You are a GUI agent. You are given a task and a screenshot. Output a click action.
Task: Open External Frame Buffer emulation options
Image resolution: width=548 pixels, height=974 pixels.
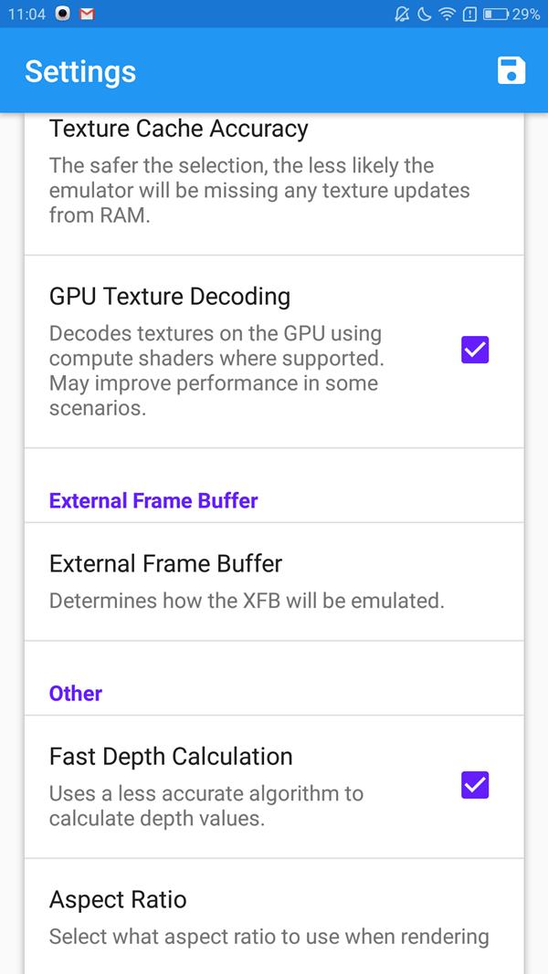(274, 581)
